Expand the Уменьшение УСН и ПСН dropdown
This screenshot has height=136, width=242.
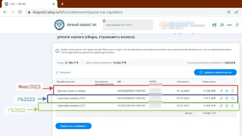point(128,25)
